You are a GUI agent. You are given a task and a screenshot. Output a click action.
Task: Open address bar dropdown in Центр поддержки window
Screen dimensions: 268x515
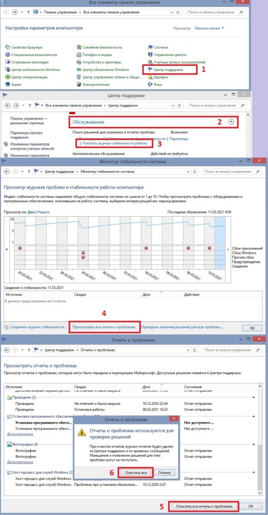click(172, 106)
